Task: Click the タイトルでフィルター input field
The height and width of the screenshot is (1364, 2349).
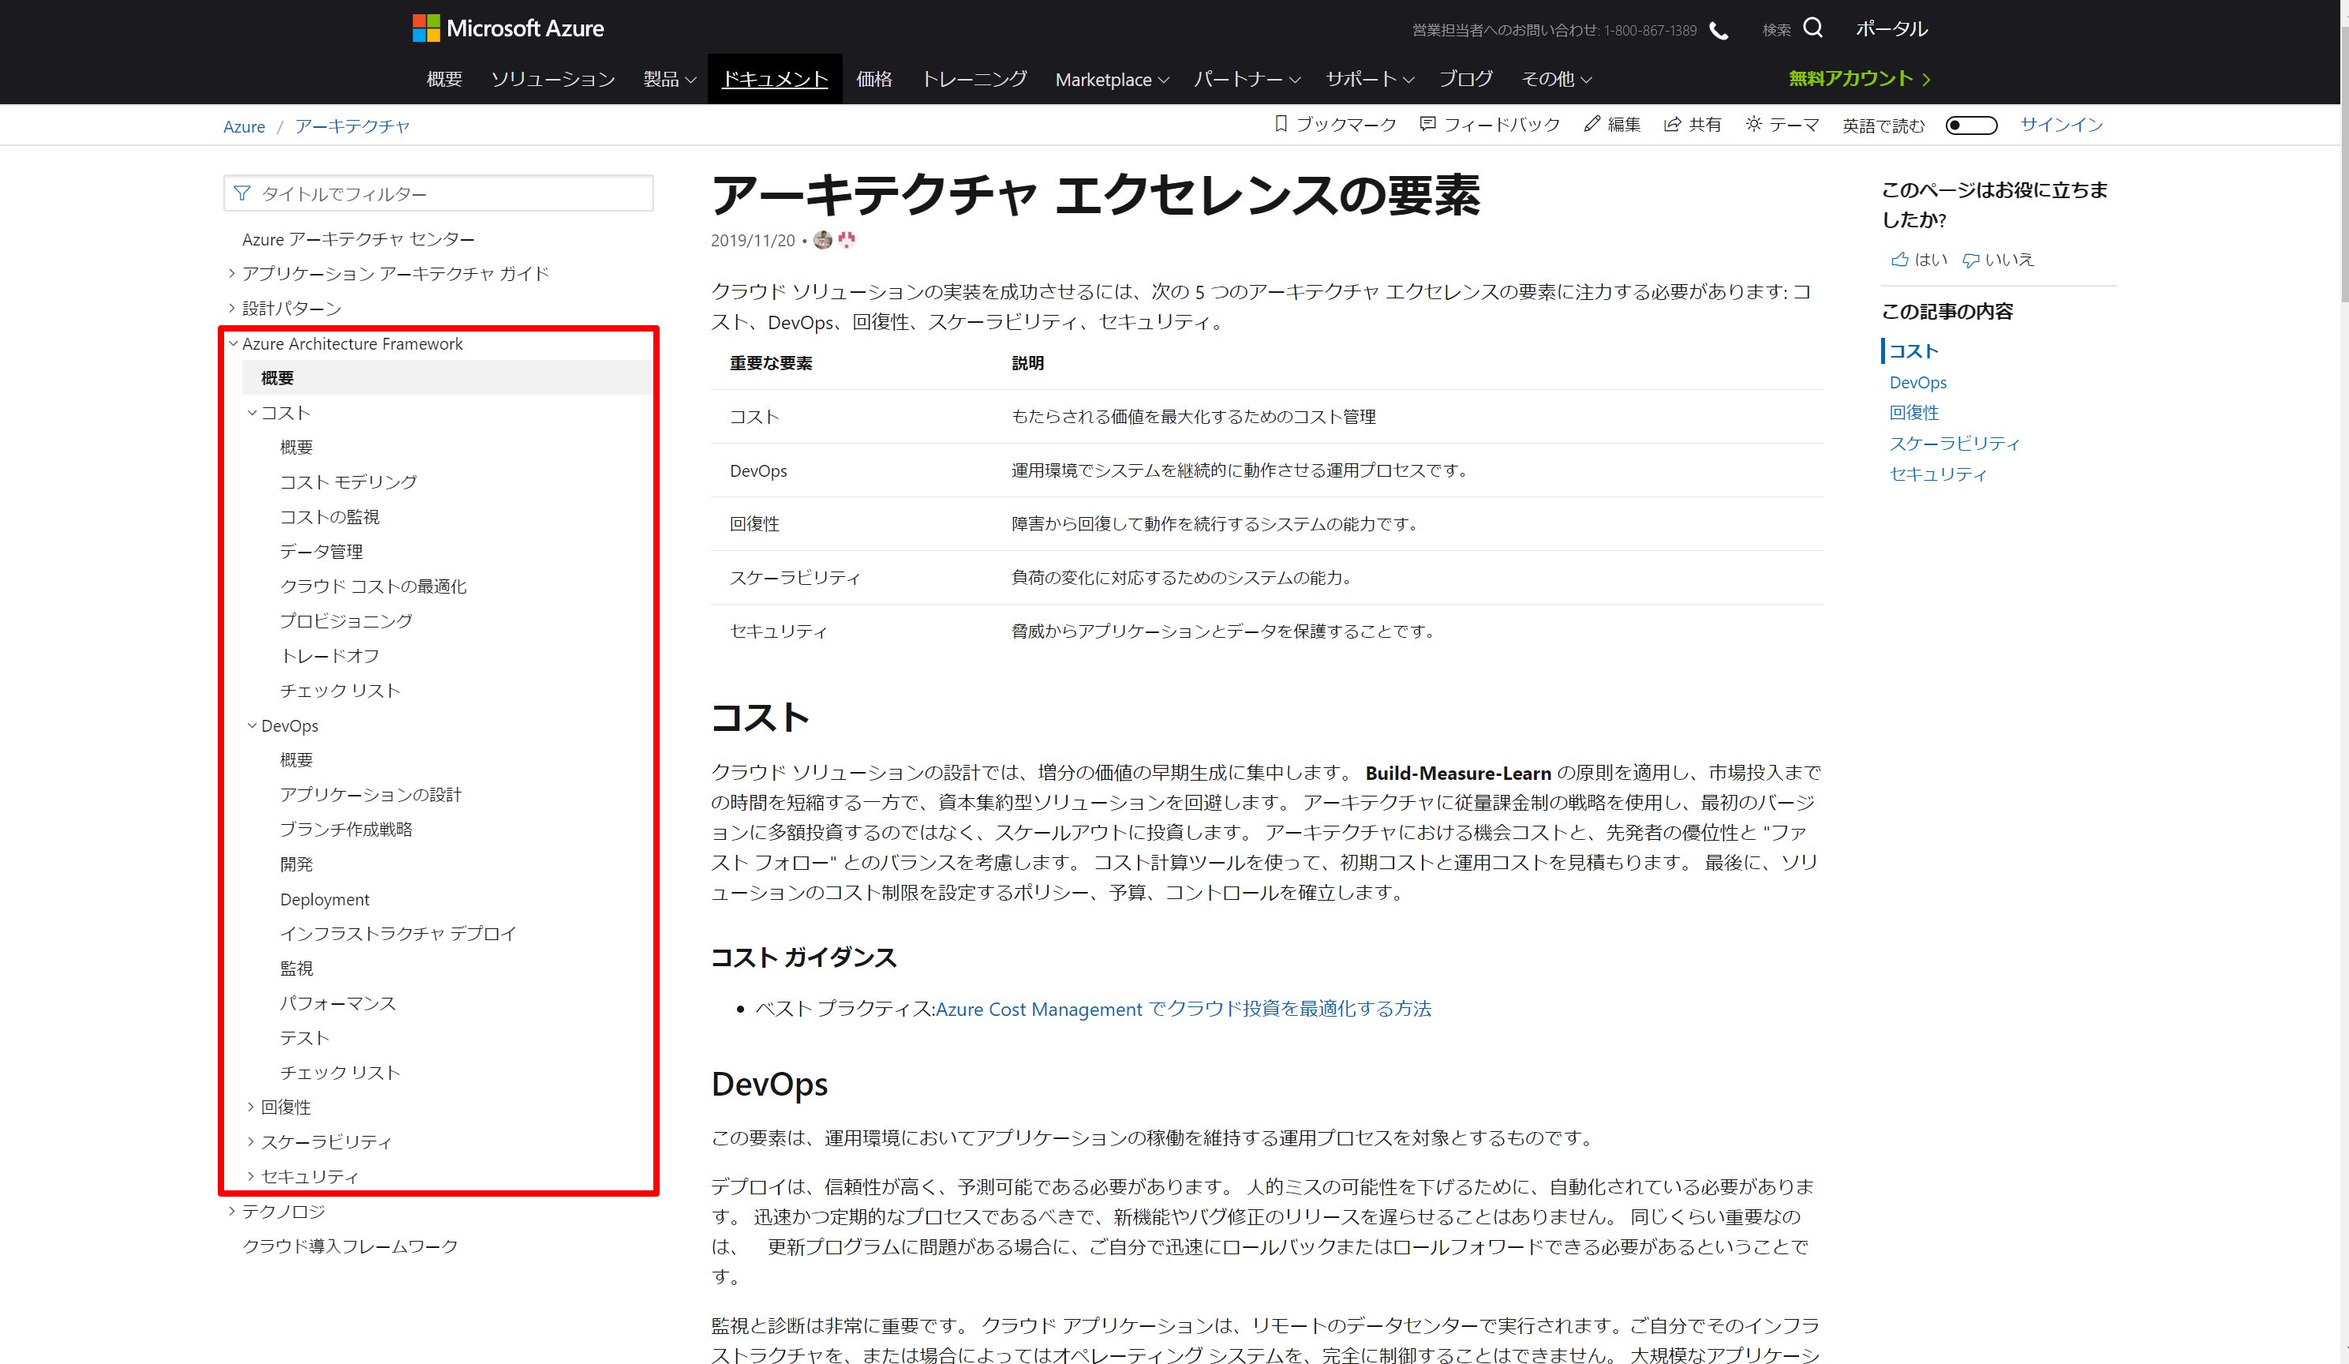Action: coord(438,193)
